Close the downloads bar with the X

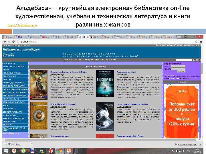(201, 144)
